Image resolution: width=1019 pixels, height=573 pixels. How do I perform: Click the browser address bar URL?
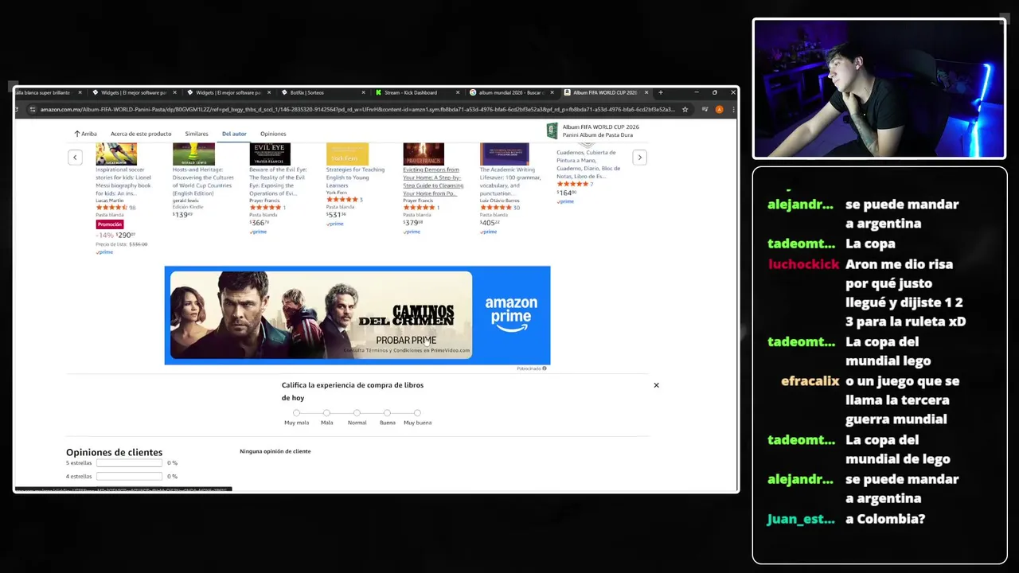(357, 109)
